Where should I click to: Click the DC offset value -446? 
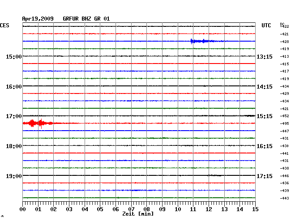[x=284, y=176]
